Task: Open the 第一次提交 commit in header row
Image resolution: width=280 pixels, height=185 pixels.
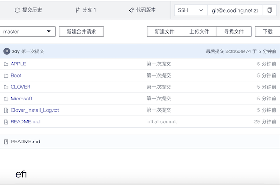Action: (33, 51)
